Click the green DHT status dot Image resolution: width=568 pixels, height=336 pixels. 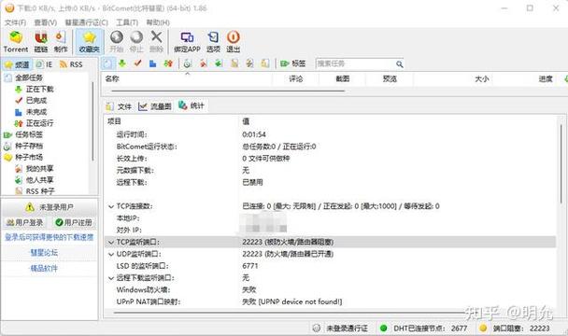383,328
